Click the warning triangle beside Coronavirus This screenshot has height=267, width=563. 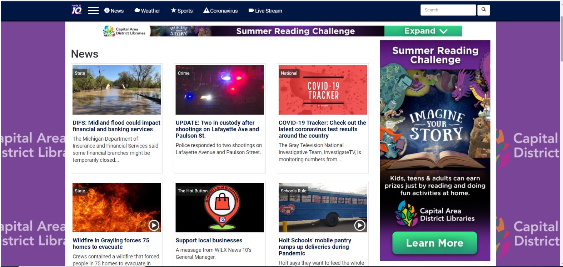point(206,10)
